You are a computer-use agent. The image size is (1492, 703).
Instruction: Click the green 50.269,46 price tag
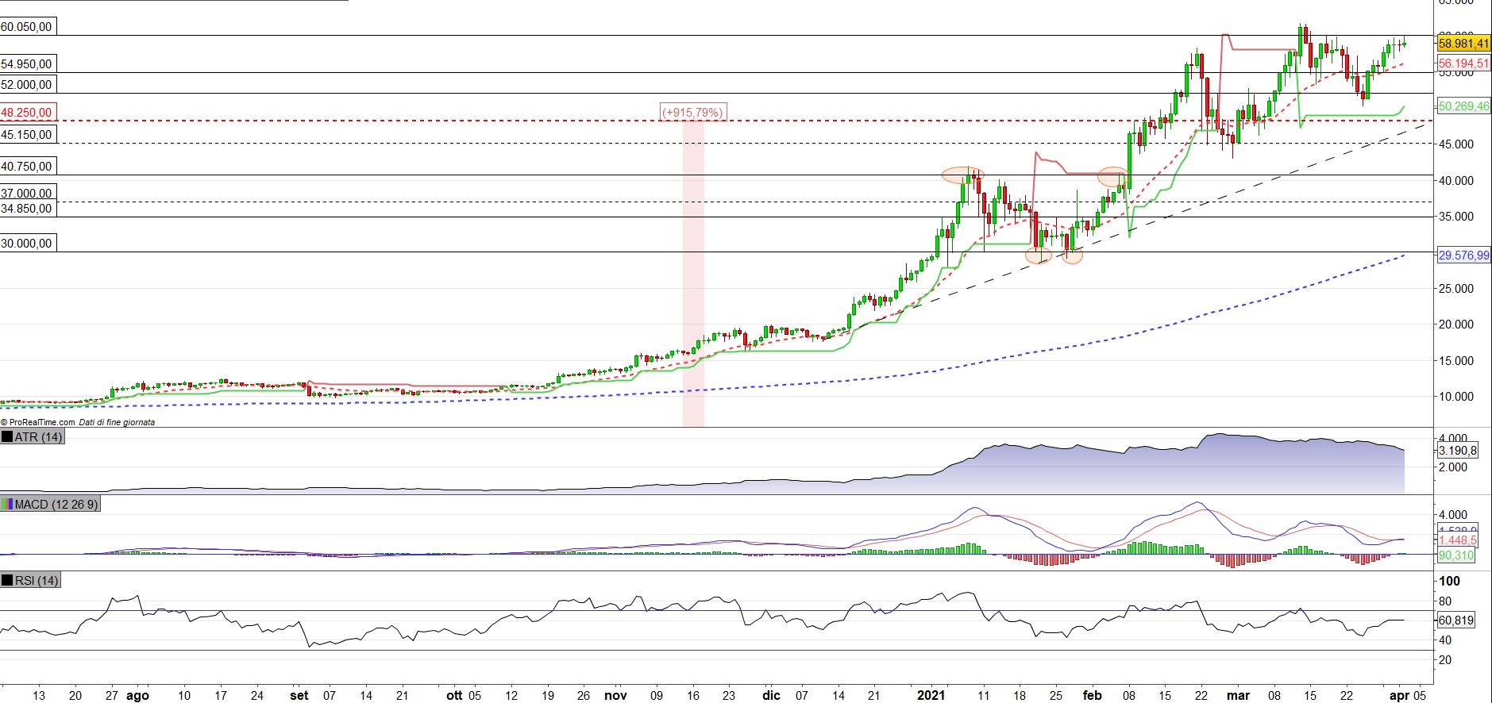(1463, 106)
